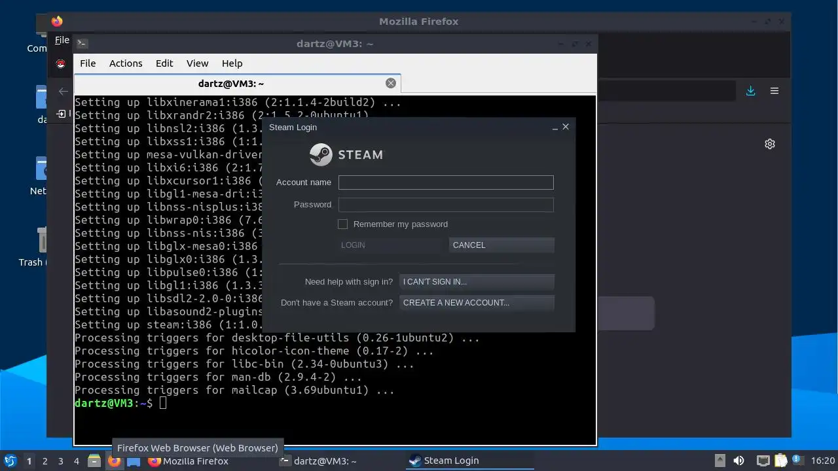Open the terminal View menu

coord(197,63)
